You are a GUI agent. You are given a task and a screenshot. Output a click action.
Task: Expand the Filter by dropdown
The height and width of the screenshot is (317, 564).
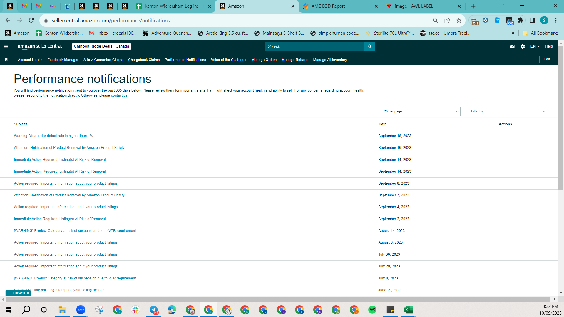click(508, 111)
